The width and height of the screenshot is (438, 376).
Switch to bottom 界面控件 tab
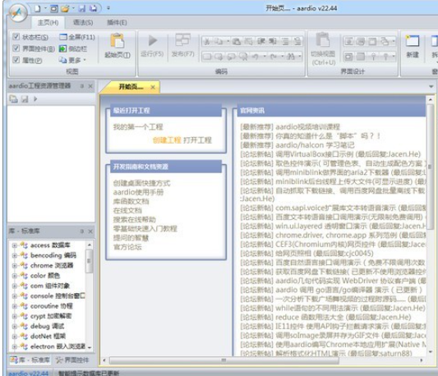72,360
